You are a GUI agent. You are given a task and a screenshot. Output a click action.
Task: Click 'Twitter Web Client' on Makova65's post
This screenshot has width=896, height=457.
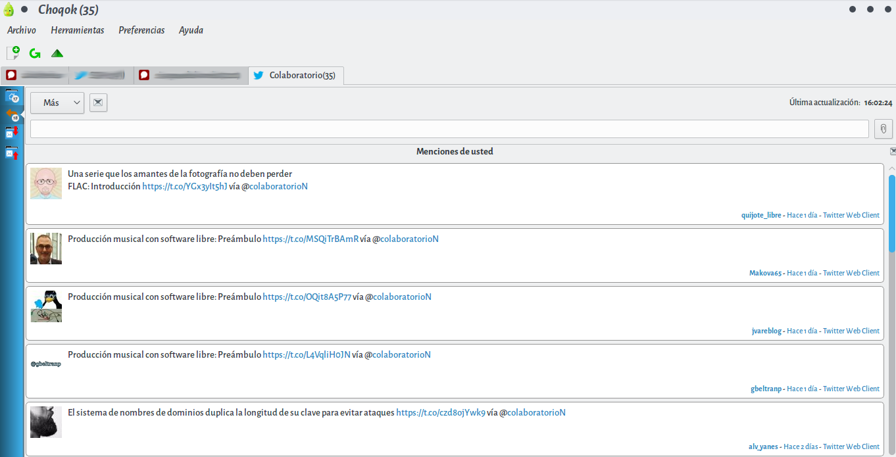pos(851,273)
